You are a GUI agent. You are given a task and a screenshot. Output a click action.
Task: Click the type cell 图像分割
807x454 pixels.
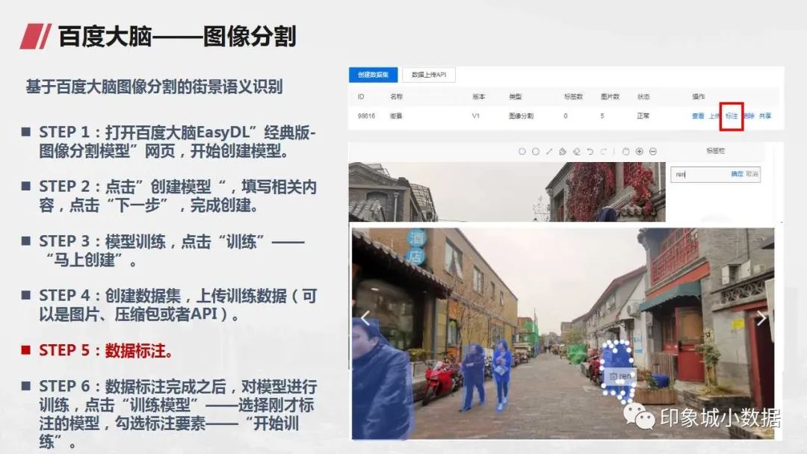pos(521,116)
